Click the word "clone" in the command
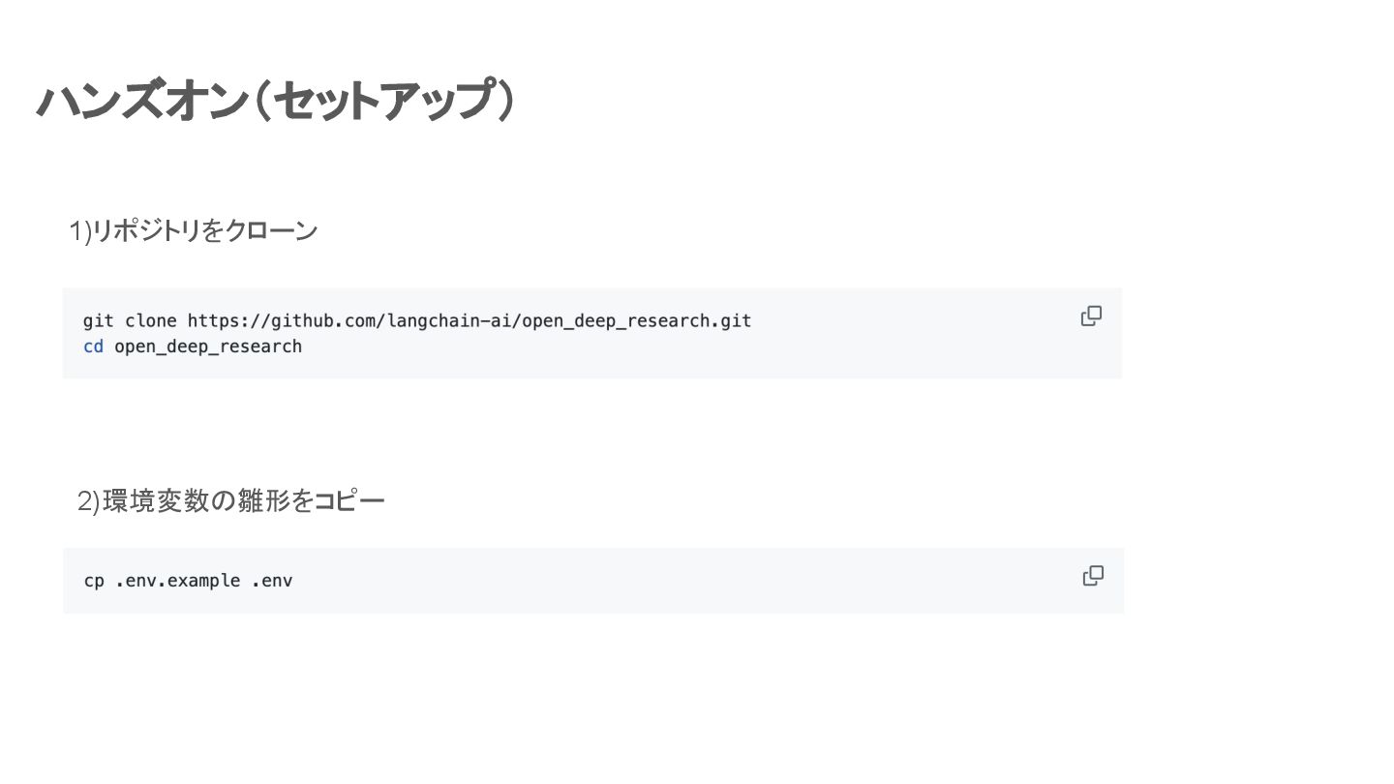Viewport: 1394px width, 784px height. (x=151, y=320)
